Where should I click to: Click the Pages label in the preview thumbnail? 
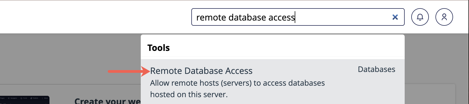point(2,98)
